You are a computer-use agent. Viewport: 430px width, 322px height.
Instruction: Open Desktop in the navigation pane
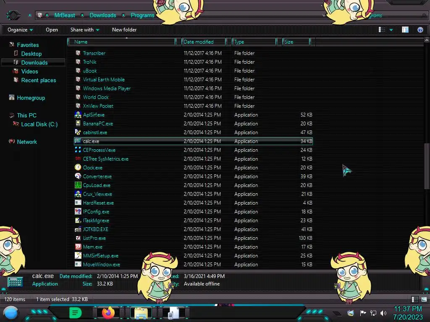(31, 54)
